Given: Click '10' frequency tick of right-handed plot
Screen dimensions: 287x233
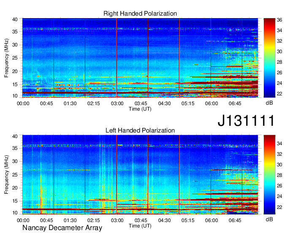Looking at the screenshot, I should tap(15, 96).
